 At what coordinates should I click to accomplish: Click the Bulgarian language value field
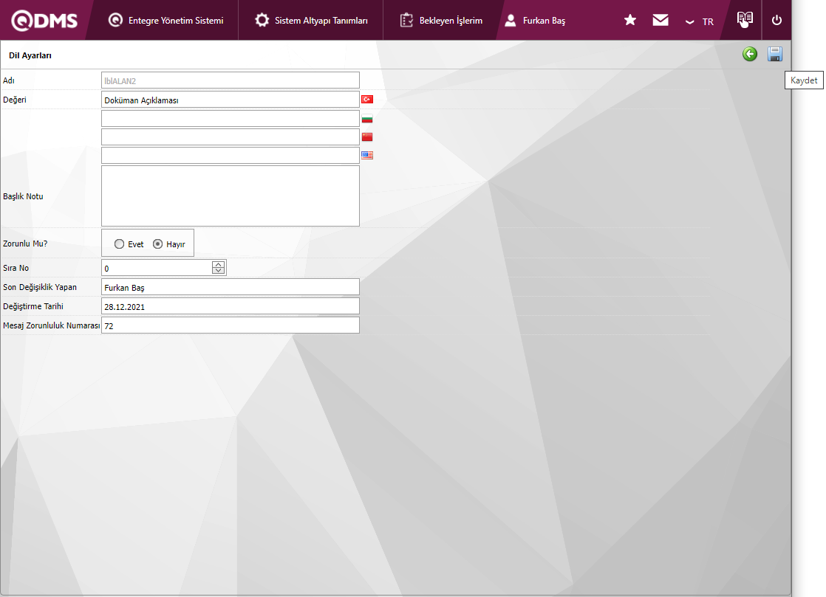[231, 118]
